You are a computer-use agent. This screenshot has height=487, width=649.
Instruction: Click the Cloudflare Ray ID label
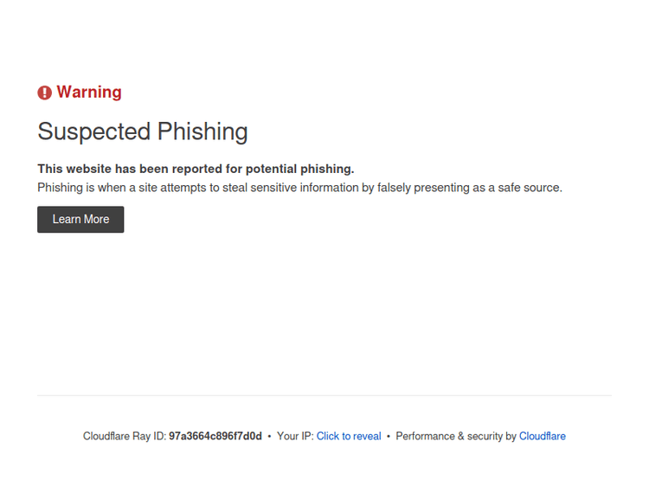(125, 436)
